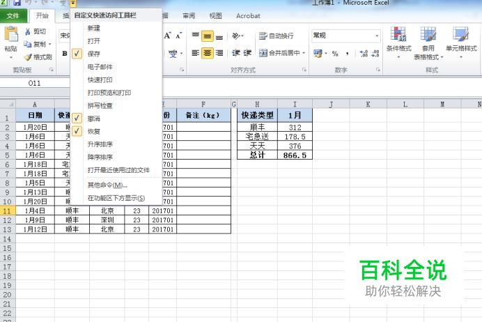Image resolution: width=482 pixels, height=322 pixels.
Task: Click the Cut (剪切) scissors button
Action: click(x=36, y=31)
